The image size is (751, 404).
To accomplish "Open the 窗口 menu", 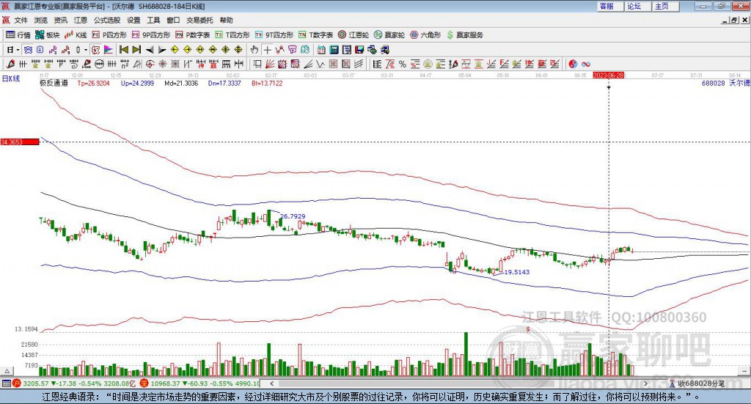I will click(x=173, y=20).
